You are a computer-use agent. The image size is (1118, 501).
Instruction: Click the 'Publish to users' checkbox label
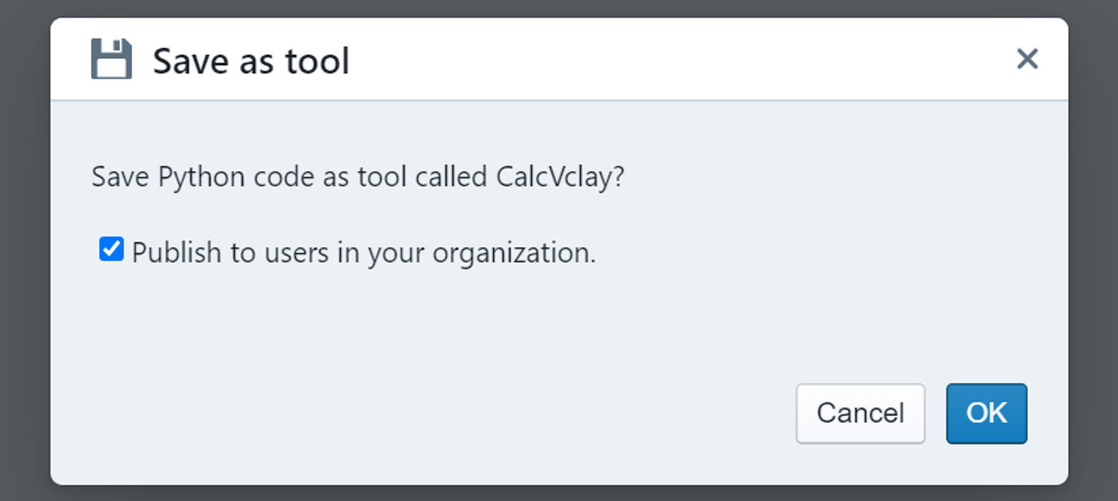pyautogui.click(x=363, y=253)
